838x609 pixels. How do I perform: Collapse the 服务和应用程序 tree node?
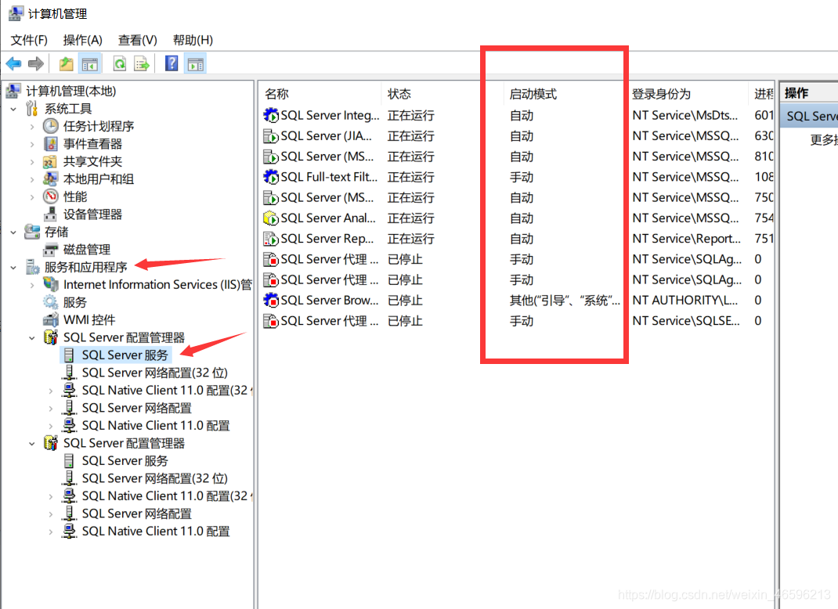13,267
